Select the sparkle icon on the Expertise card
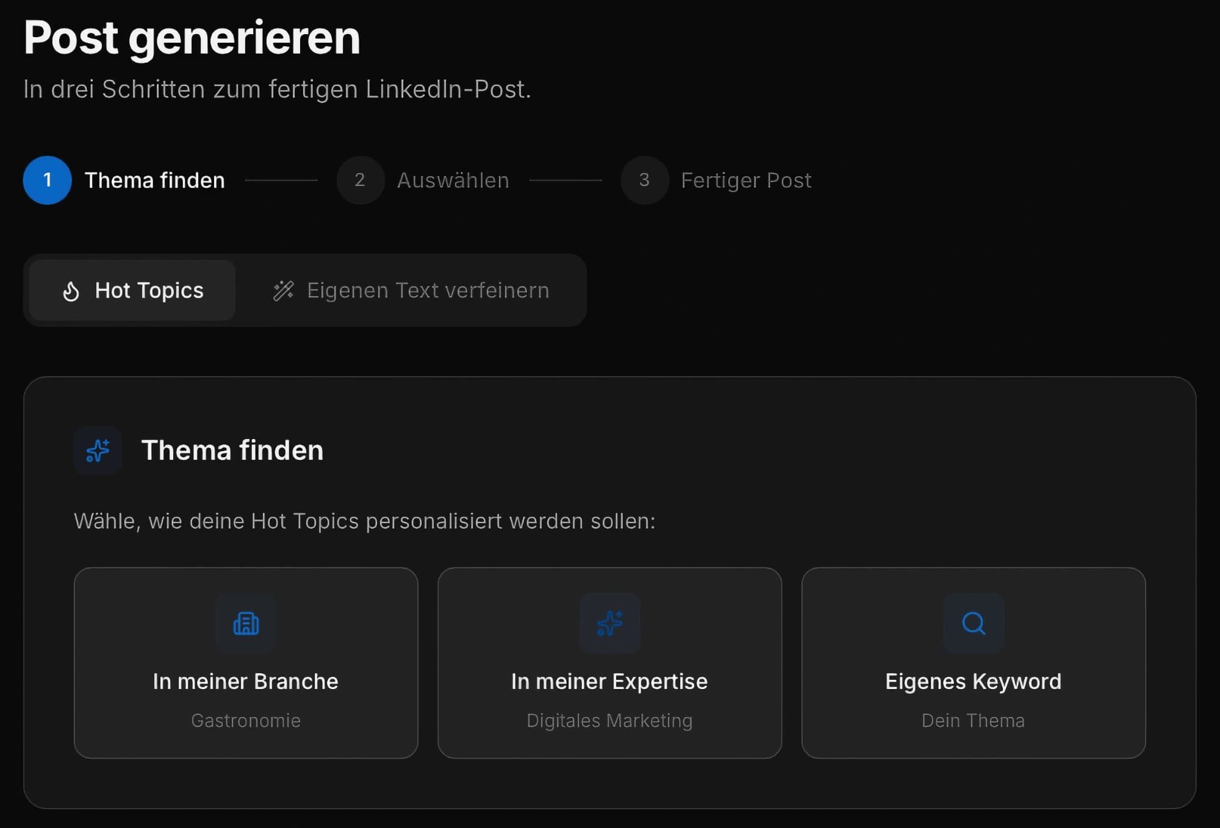The image size is (1220, 828). pyautogui.click(x=609, y=623)
